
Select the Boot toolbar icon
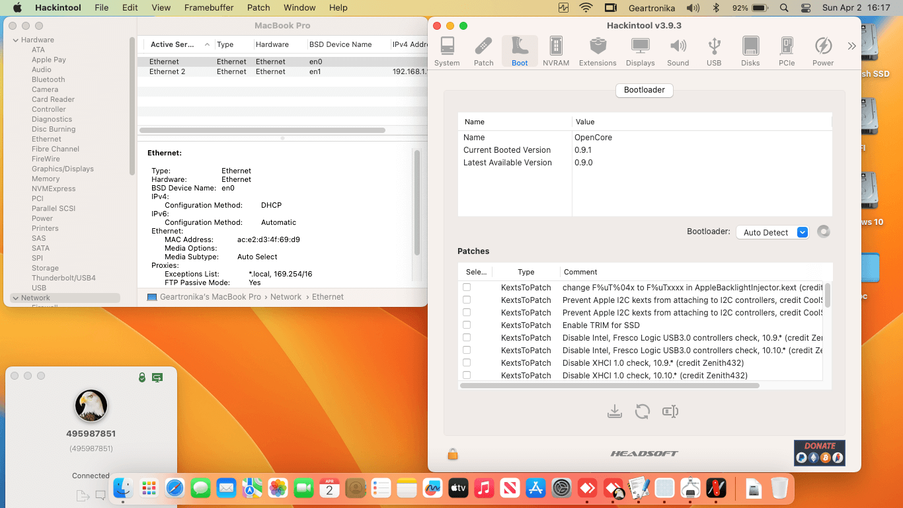520,52
